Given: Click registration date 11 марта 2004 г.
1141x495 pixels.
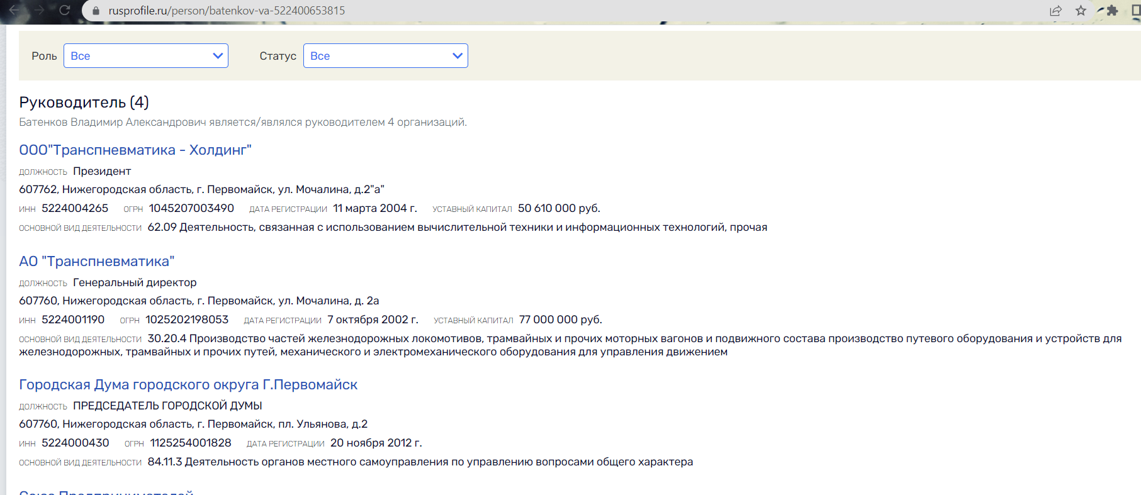Looking at the screenshot, I should pos(375,208).
